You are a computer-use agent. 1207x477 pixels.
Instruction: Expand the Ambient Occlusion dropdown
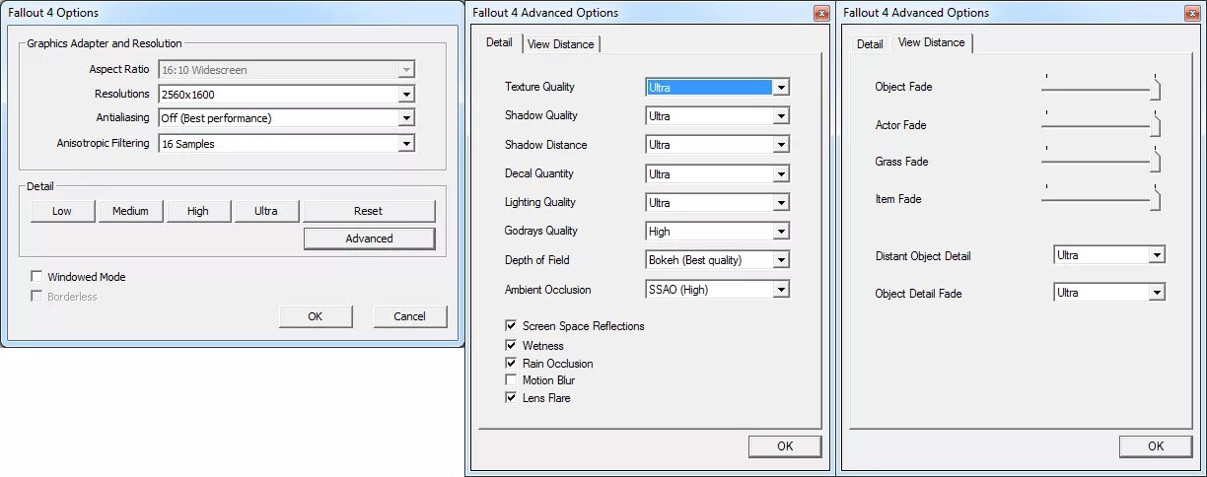(718, 289)
